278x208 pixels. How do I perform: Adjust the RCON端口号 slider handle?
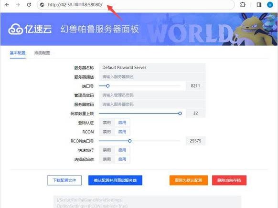coord(130,141)
